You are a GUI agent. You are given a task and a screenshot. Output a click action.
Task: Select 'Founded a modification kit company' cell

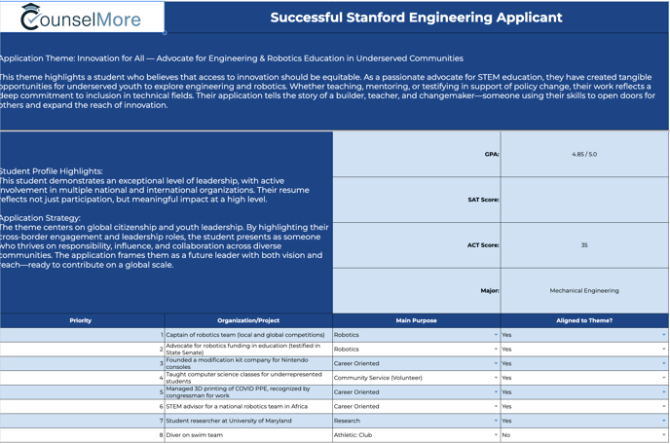(x=248, y=363)
